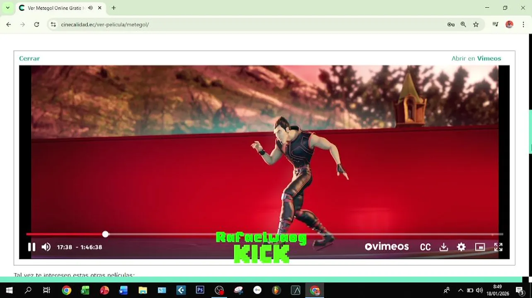Open the password manager key icon

[451, 24]
